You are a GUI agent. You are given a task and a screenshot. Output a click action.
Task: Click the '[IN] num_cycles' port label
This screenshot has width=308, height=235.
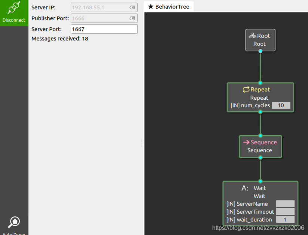[x=250, y=105]
